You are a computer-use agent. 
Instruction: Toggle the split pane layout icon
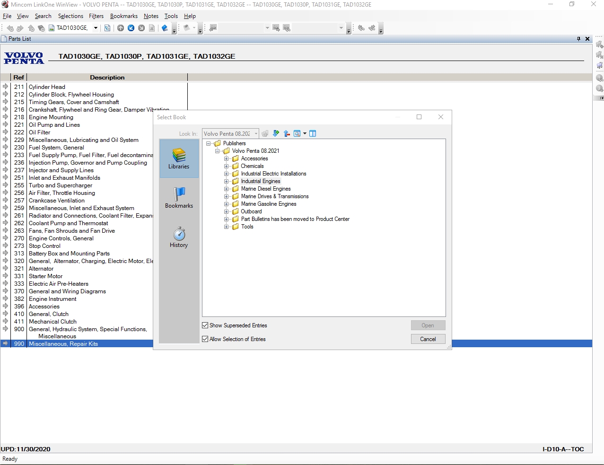(313, 133)
